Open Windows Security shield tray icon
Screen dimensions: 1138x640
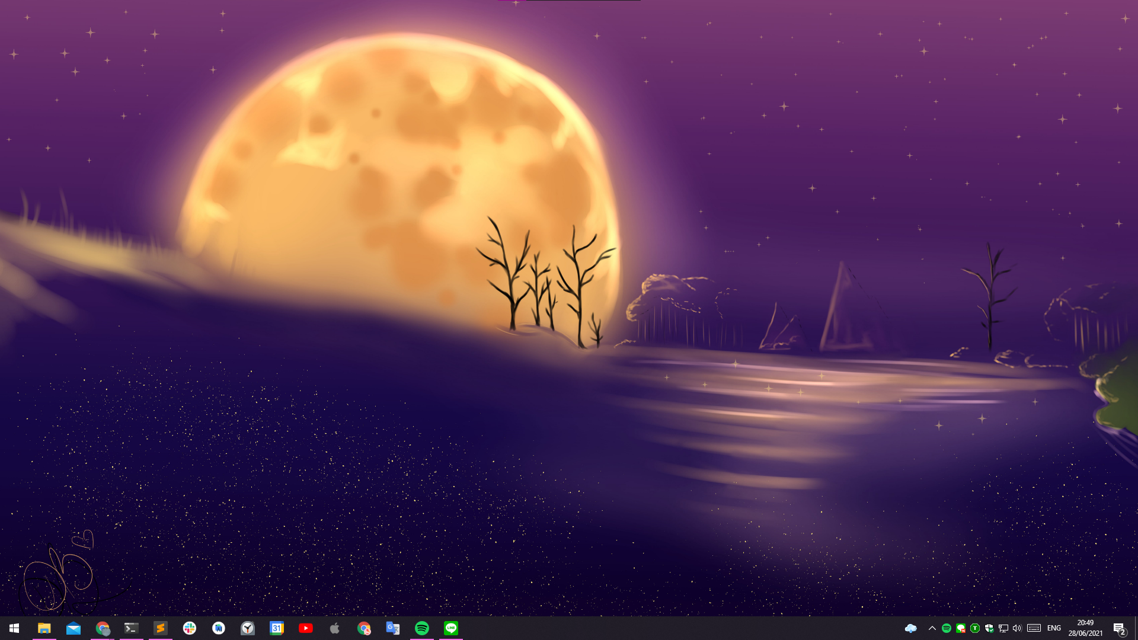pyautogui.click(x=989, y=628)
